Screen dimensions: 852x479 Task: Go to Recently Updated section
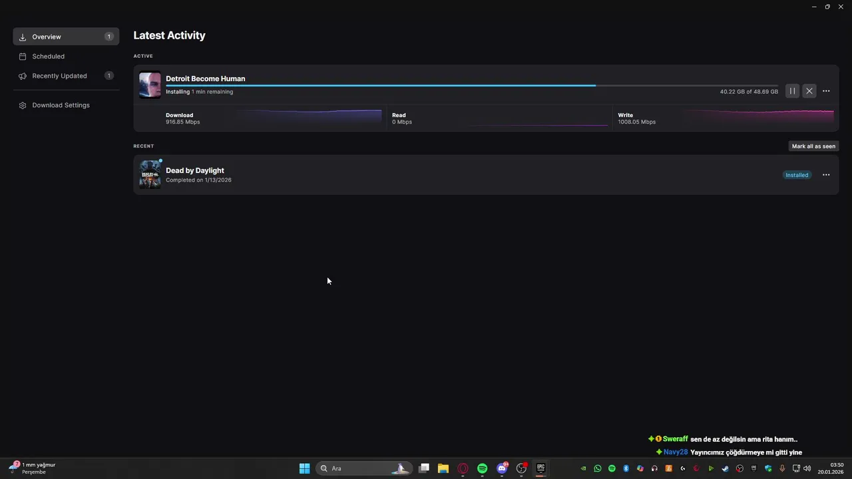(66, 76)
